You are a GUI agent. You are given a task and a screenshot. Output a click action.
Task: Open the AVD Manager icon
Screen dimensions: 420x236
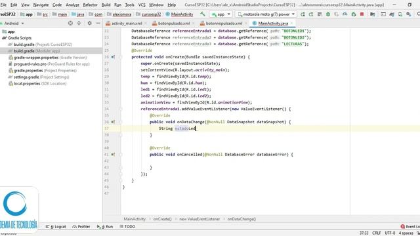400,14
